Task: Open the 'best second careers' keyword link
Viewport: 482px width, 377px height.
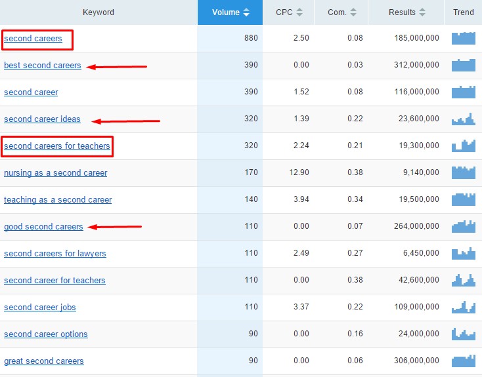Action: 43,66
